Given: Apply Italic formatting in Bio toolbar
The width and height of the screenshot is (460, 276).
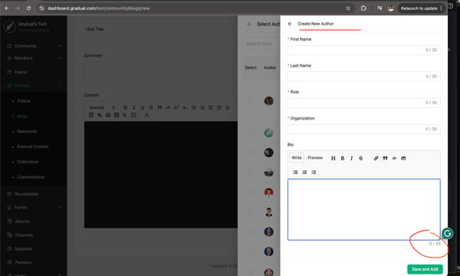Looking at the screenshot, I should point(351,159).
